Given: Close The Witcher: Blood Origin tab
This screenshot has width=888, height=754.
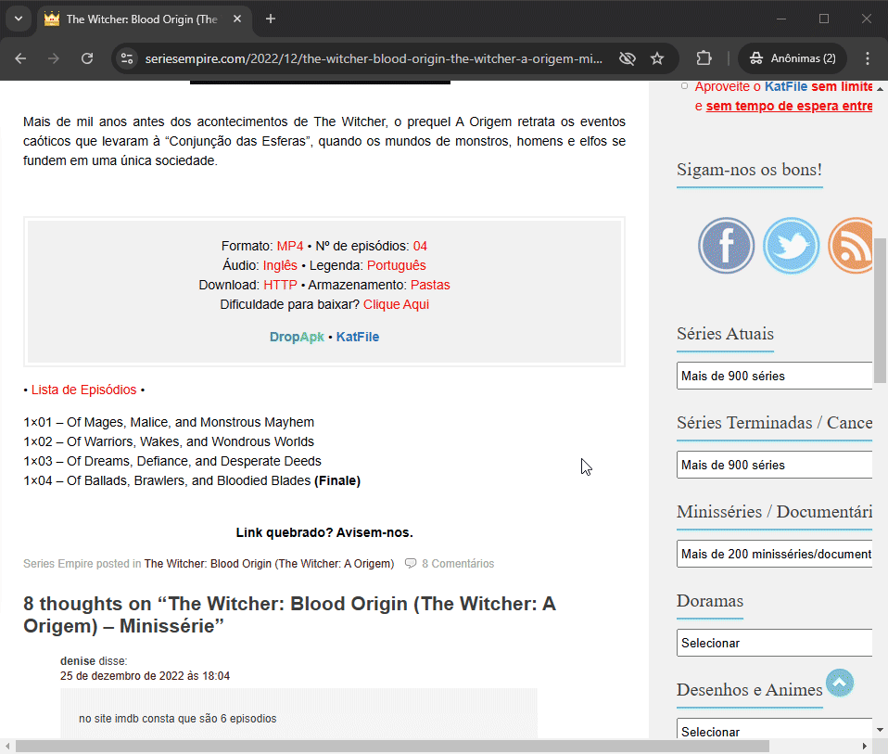Looking at the screenshot, I should pyautogui.click(x=237, y=19).
